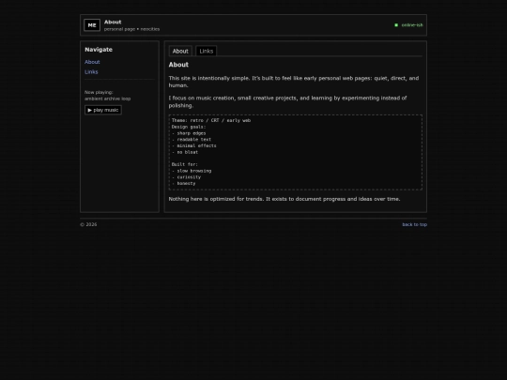This screenshot has height=380, width=507.
Task: Click 'ambient archive loop' track name
Action: [107, 99]
